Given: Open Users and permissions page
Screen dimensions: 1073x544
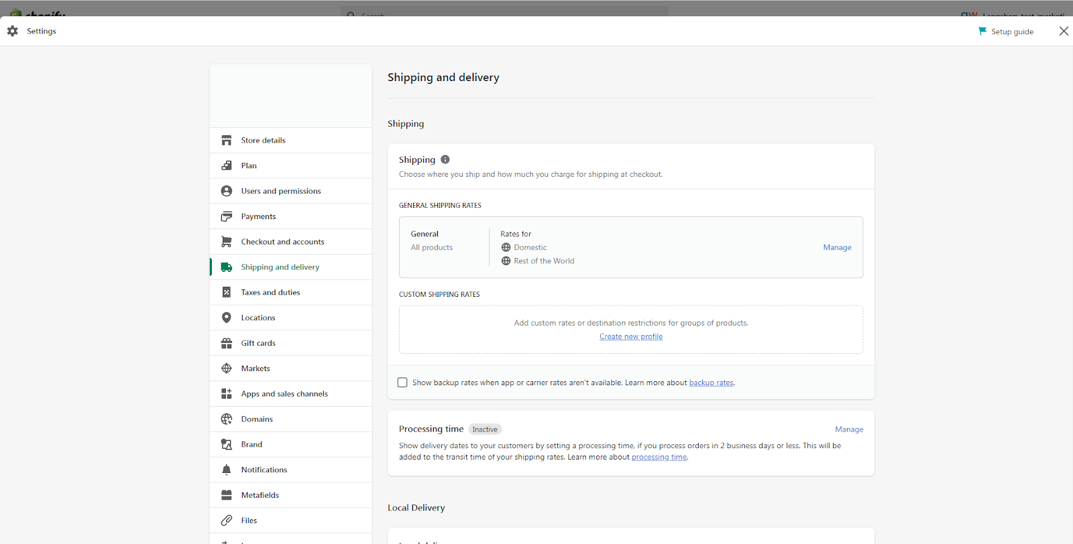Looking at the screenshot, I should 291,191.
